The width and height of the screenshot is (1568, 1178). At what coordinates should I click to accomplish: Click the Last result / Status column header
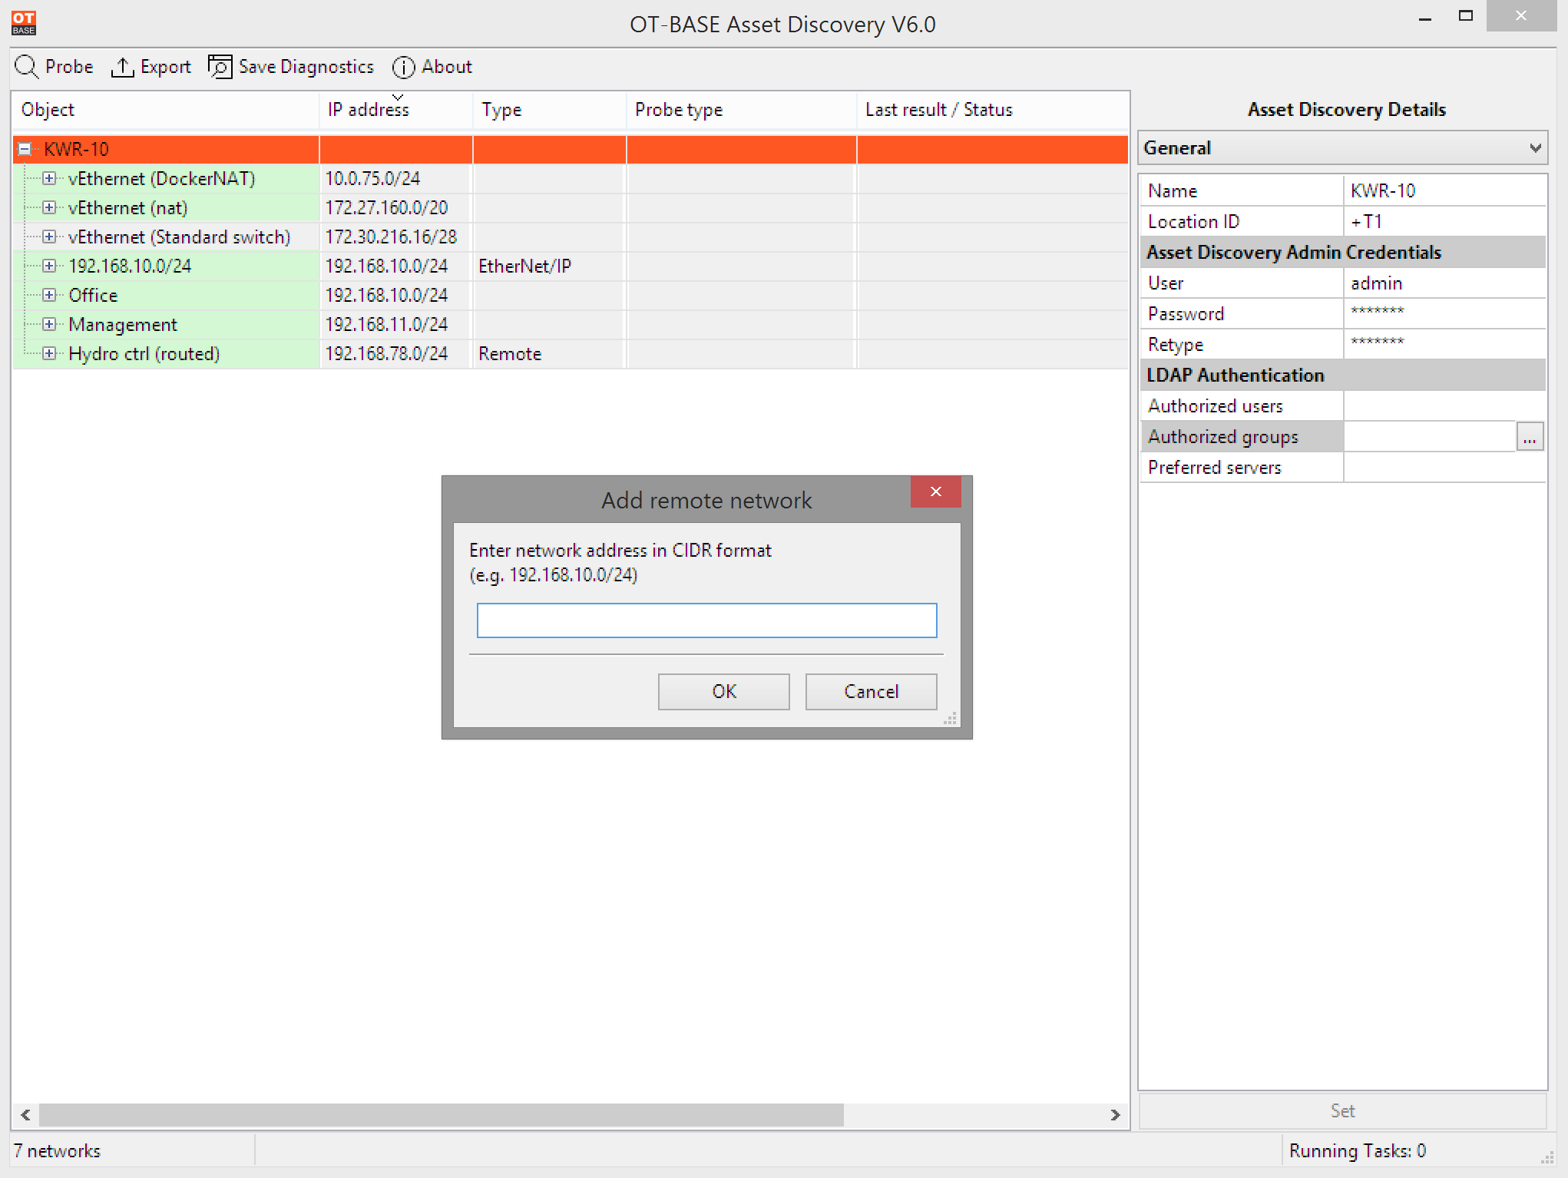(994, 110)
